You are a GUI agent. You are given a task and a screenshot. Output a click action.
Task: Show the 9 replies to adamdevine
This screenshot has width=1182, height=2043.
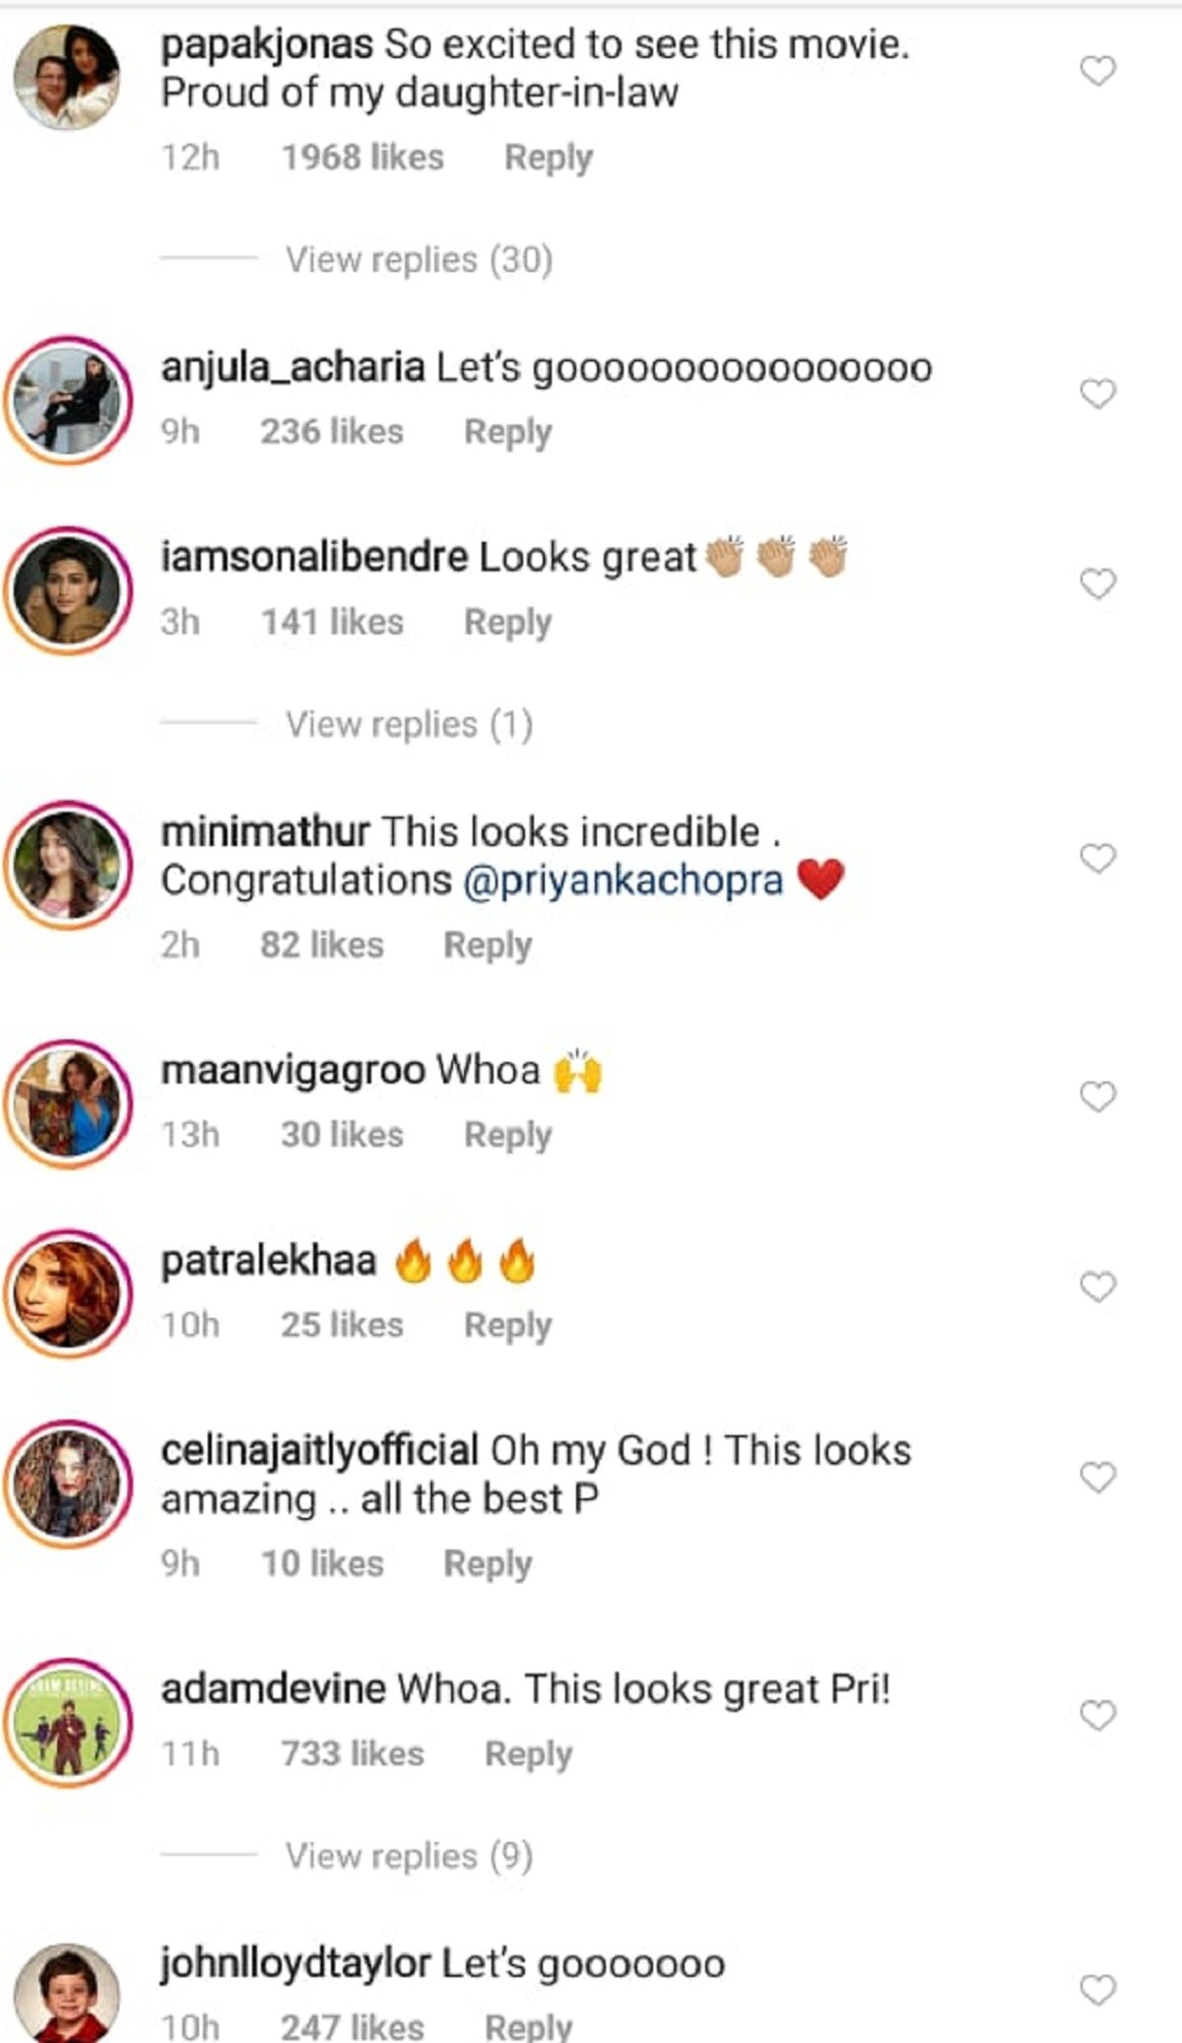pyautogui.click(x=409, y=1857)
